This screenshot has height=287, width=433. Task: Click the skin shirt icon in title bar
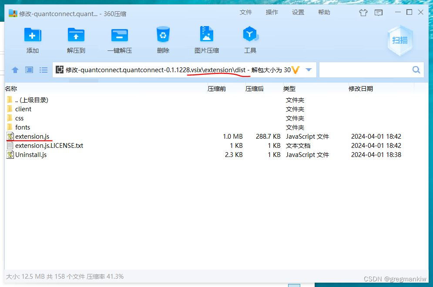tap(363, 13)
